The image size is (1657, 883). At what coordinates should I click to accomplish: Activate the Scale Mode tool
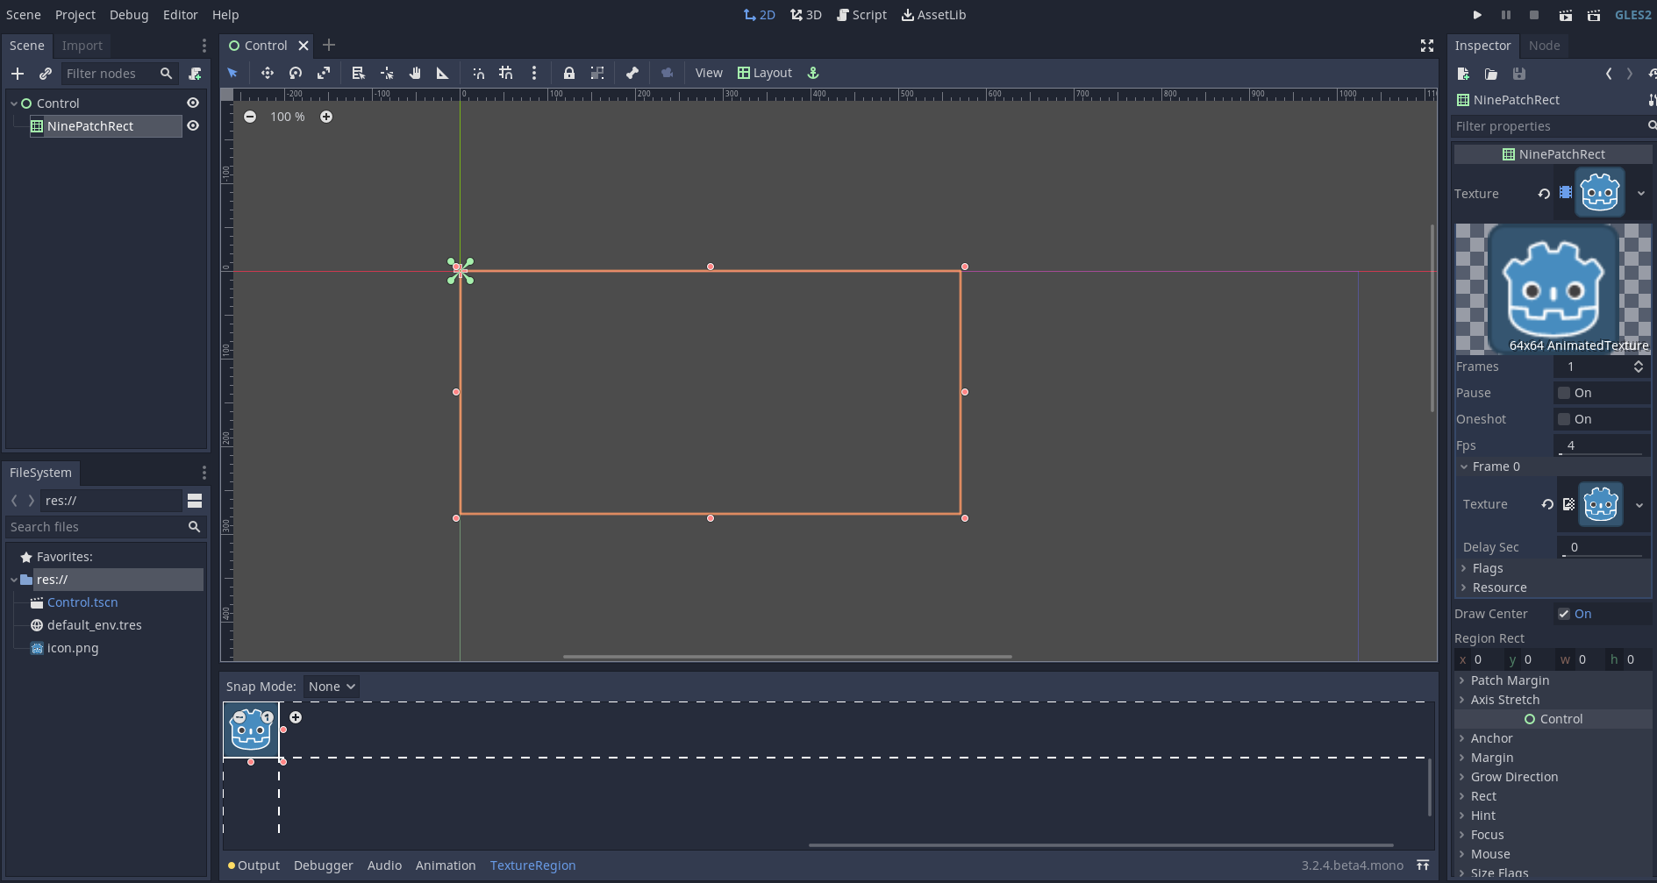[323, 73]
